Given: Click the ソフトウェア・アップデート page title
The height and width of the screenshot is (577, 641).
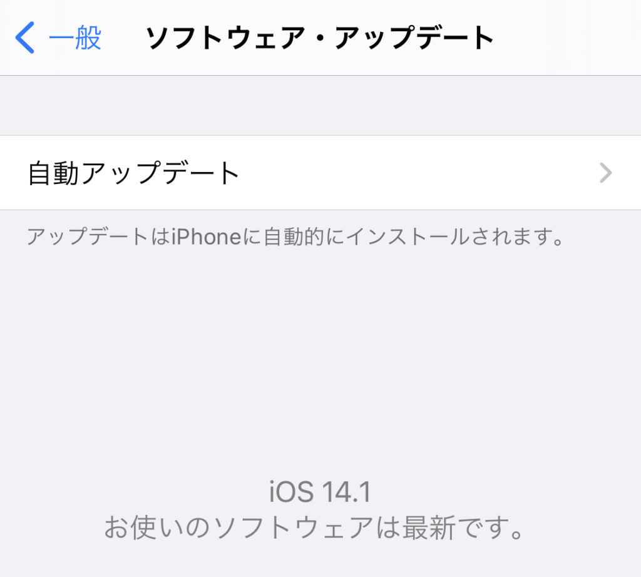Looking at the screenshot, I should pos(320,38).
